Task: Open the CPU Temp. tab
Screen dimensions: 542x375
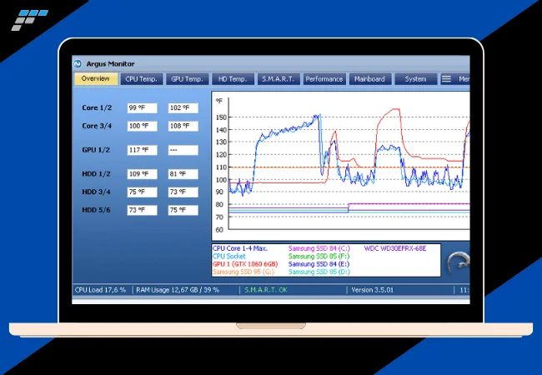Action: [x=141, y=79]
